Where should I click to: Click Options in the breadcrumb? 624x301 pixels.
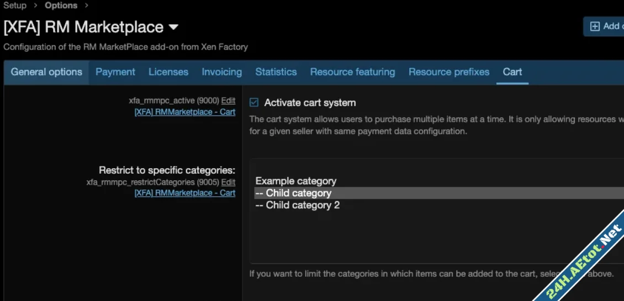tap(61, 6)
